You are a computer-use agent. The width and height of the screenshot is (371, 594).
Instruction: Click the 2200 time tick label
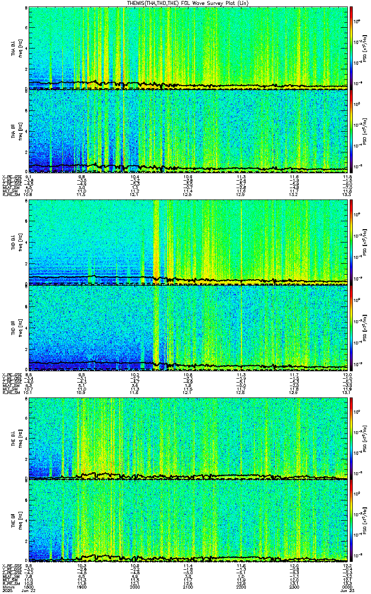241,587
